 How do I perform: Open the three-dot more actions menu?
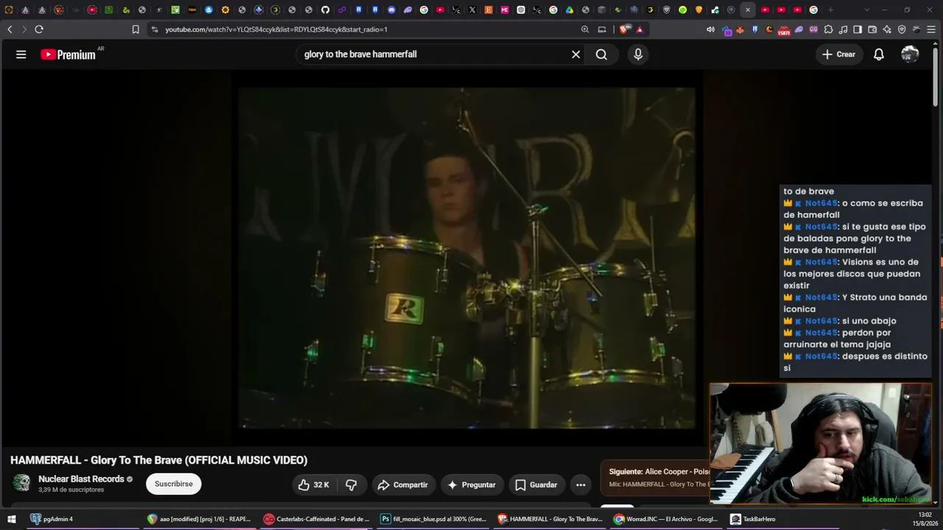(581, 485)
